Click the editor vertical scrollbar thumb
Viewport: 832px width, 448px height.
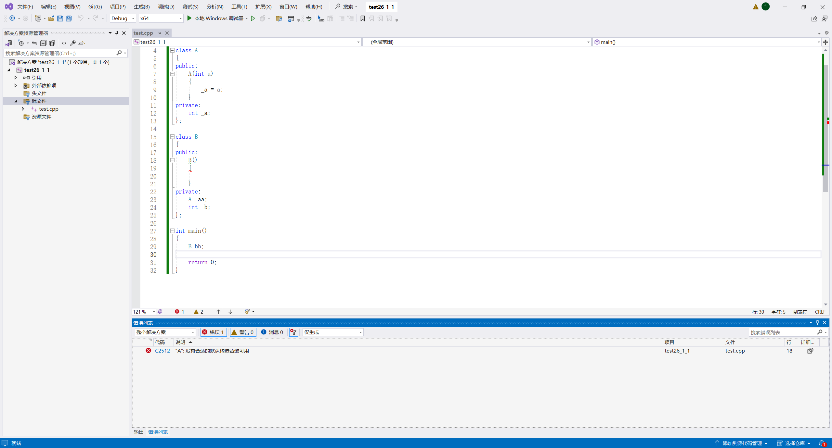(825, 130)
